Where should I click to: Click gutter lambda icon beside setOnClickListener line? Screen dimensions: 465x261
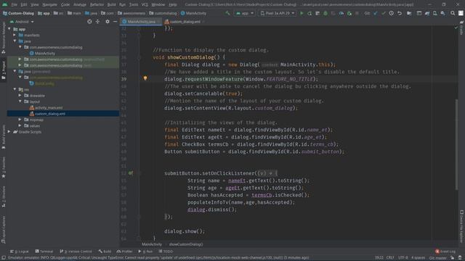click(131, 173)
